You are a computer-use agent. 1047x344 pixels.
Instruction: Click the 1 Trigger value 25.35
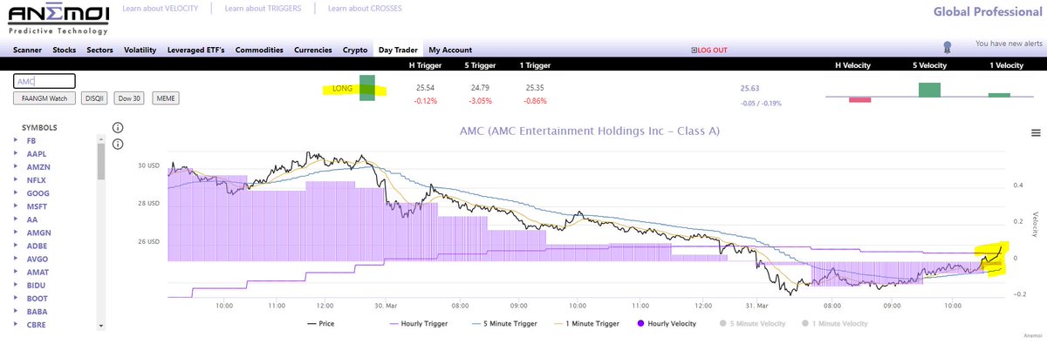coord(536,88)
